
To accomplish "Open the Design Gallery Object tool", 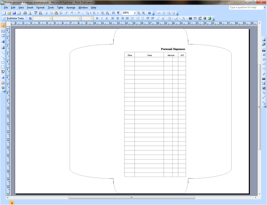I will click(3, 83).
